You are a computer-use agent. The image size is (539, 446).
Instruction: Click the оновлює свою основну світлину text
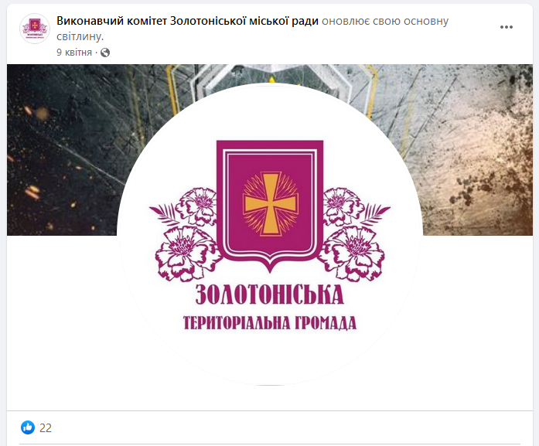coord(253,29)
